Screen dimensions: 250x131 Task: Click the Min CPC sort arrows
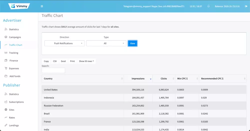197,79
